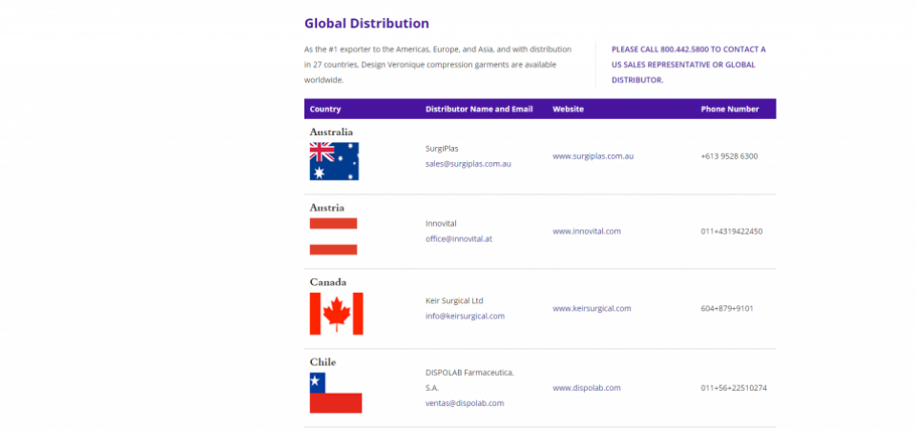The width and height of the screenshot is (916, 429).
Task: Click the Innovital distributor name
Action: pyautogui.click(x=441, y=223)
